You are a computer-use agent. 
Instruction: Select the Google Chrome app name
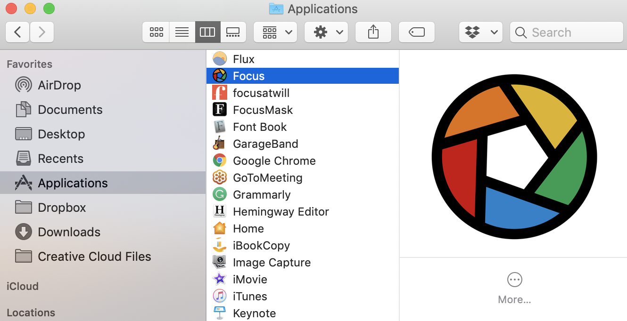274,160
